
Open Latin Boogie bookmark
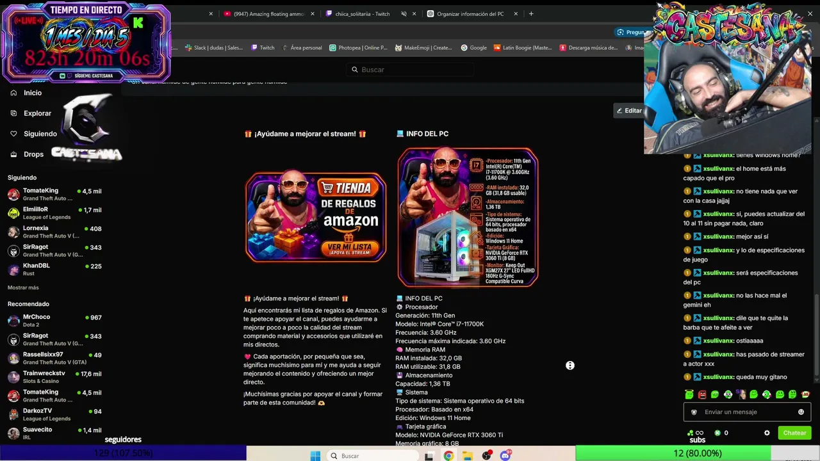522,47
